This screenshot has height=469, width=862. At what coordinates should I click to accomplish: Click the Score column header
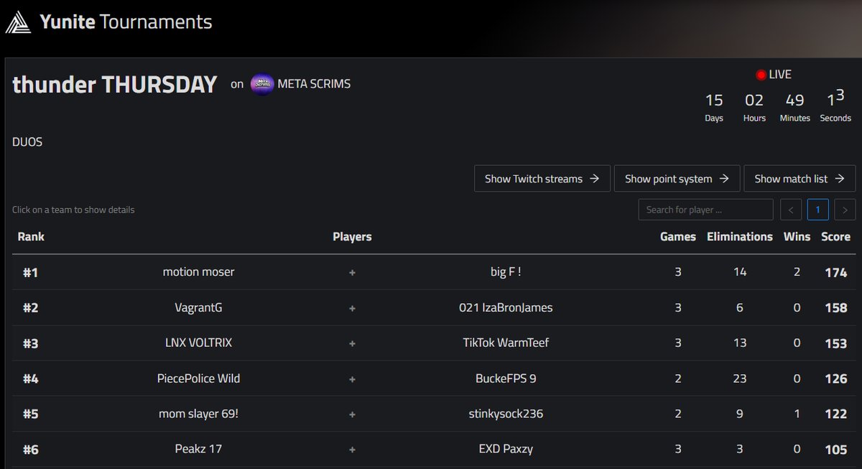(x=835, y=236)
